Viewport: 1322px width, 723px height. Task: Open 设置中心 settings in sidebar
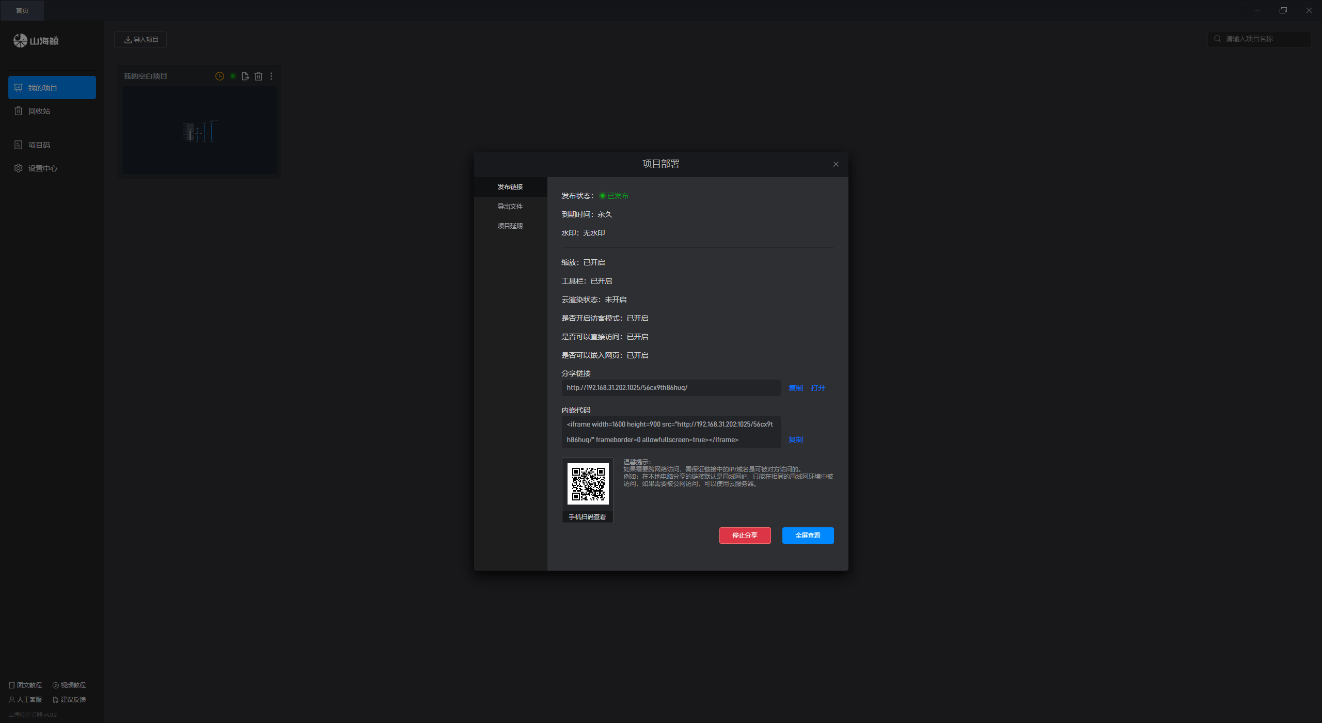tap(42, 168)
